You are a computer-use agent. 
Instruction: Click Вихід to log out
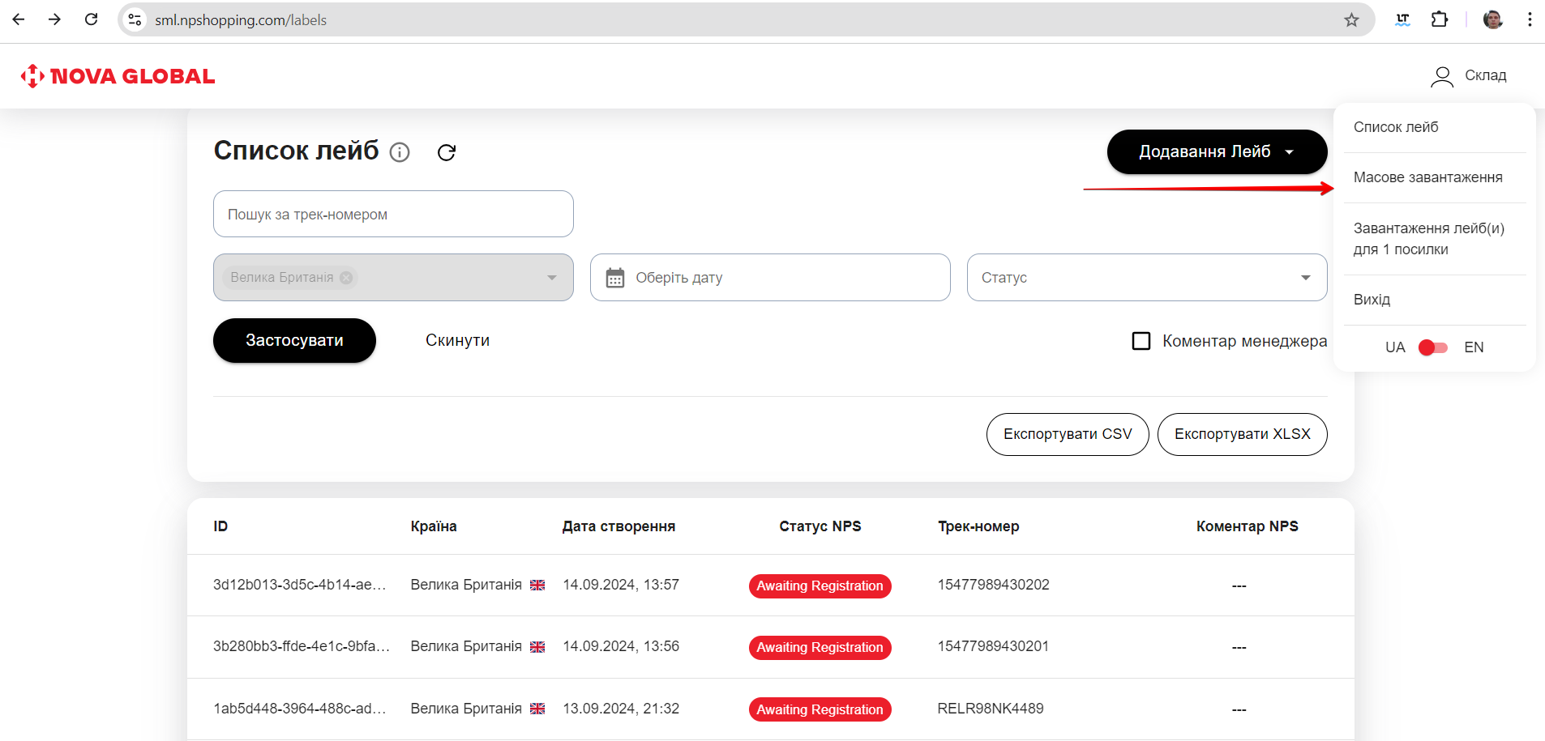pyautogui.click(x=1372, y=300)
